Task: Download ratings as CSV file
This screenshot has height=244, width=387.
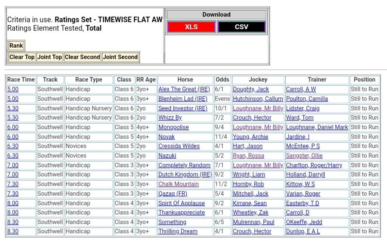Action: point(241,27)
